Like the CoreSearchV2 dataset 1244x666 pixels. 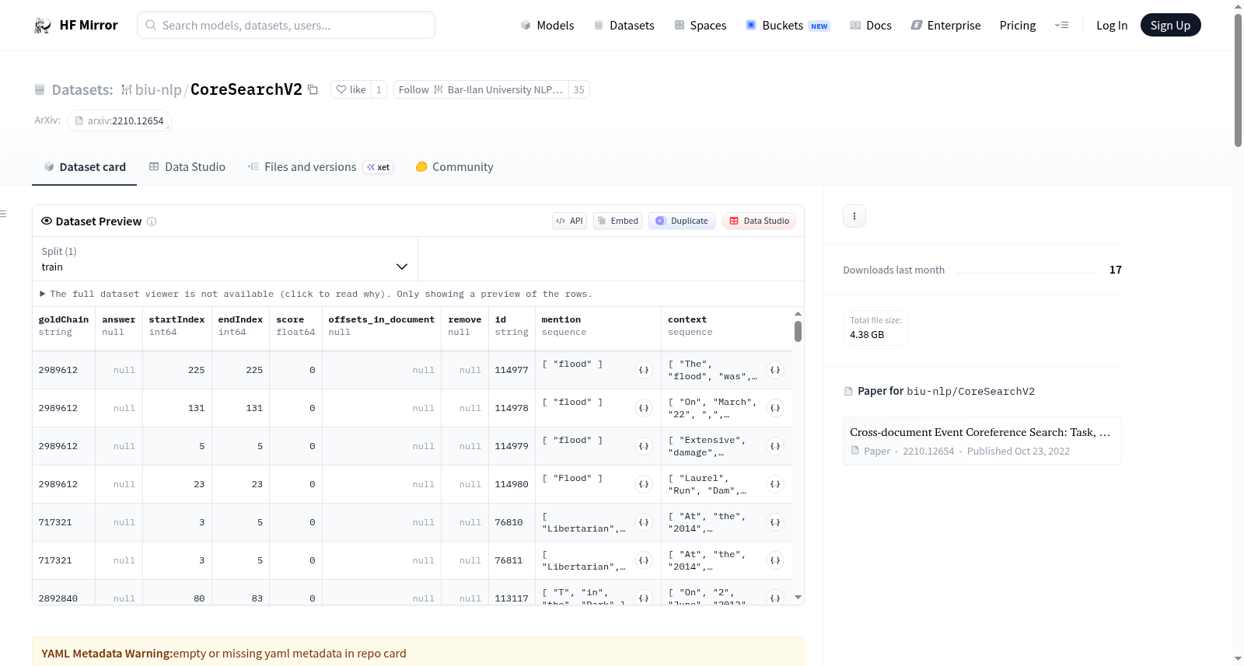(351, 89)
